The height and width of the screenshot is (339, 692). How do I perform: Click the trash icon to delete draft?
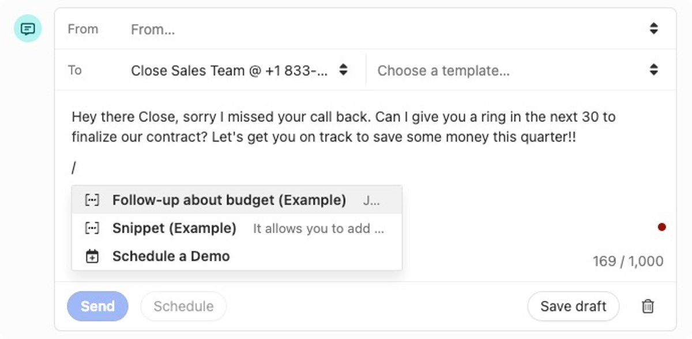click(648, 306)
